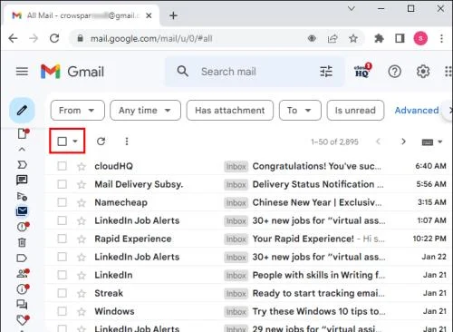Viewport: 453px width, 332px height.
Task: Star the cloudHQ email
Action: pos(82,166)
